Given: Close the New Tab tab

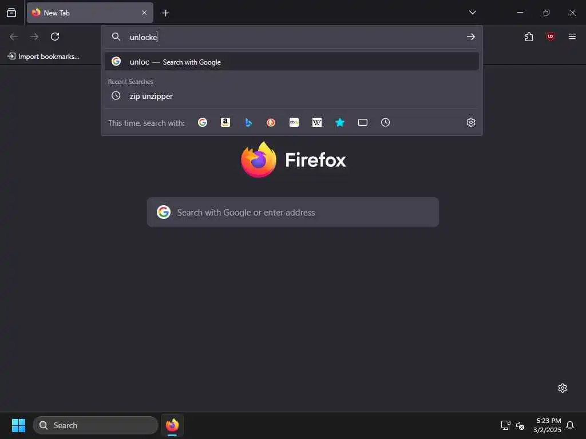Looking at the screenshot, I should pyautogui.click(x=144, y=13).
